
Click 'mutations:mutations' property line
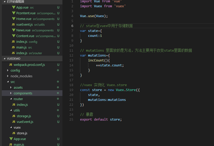click(x=107, y=100)
